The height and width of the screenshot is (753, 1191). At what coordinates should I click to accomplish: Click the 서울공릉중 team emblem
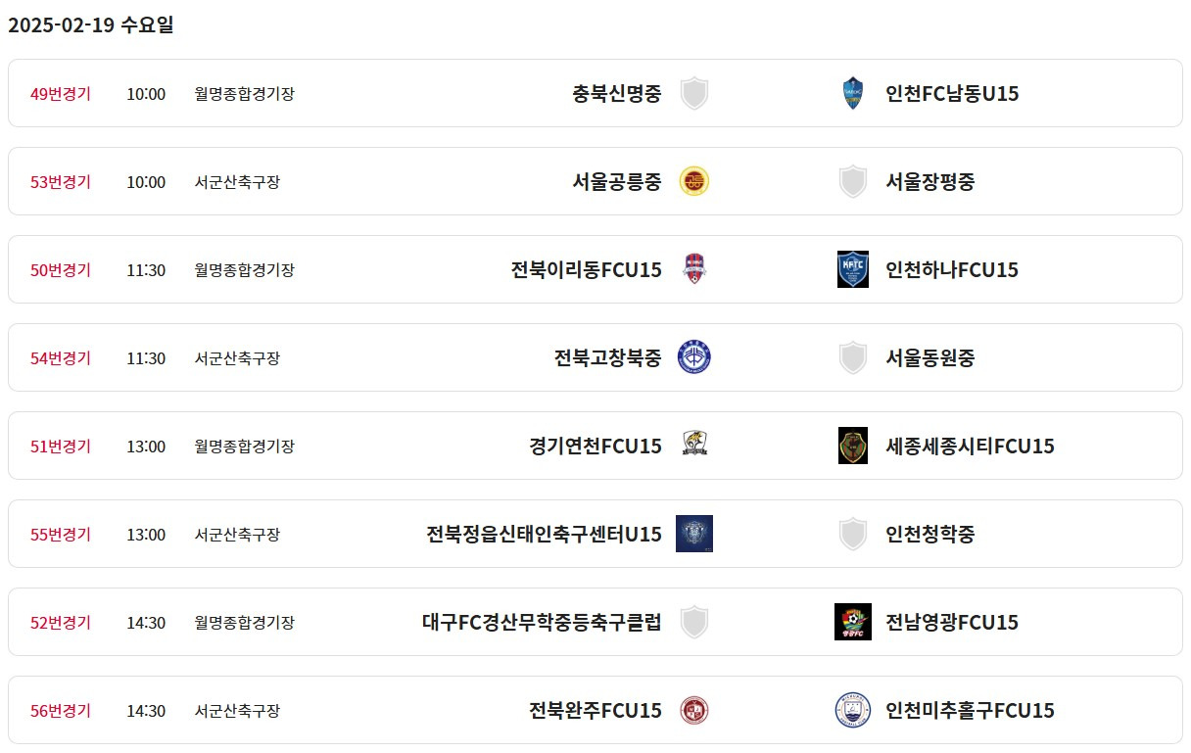coord(694,181)
